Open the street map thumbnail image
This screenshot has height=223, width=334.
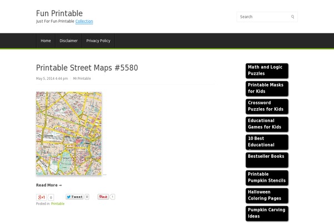68,134
